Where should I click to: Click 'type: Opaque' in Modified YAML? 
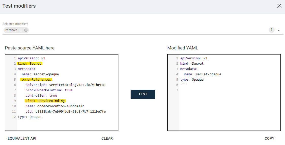pos(192,80)
